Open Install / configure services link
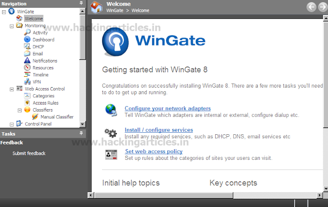328x207 pixels. (159, 130)
